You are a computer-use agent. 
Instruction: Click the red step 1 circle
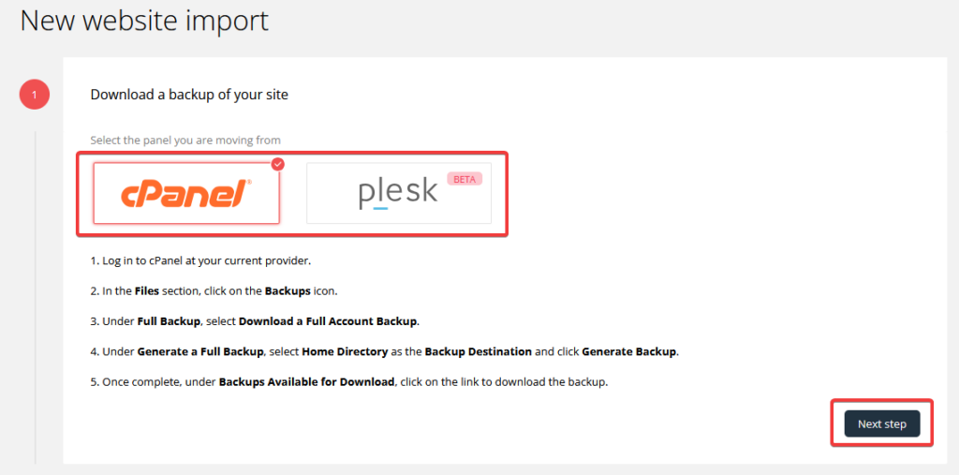coord(35,95)
